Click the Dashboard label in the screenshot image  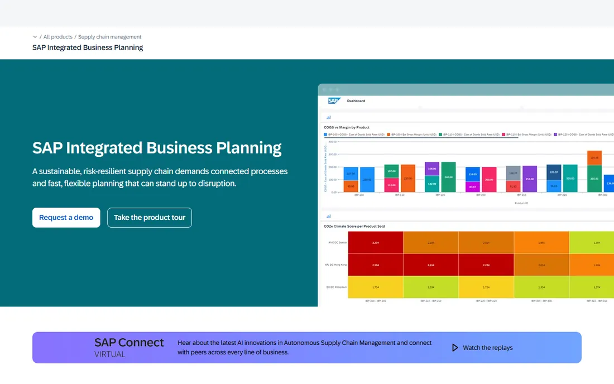[356, 101]
